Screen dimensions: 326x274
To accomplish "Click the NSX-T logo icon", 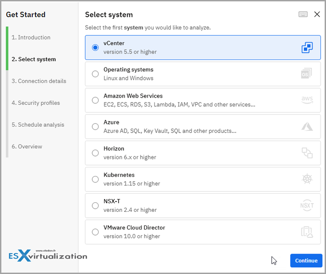I will point(307,205).
